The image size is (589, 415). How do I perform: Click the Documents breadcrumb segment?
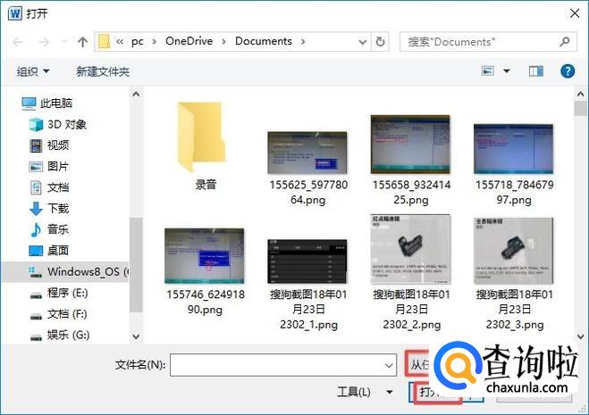tap(264, 41)
